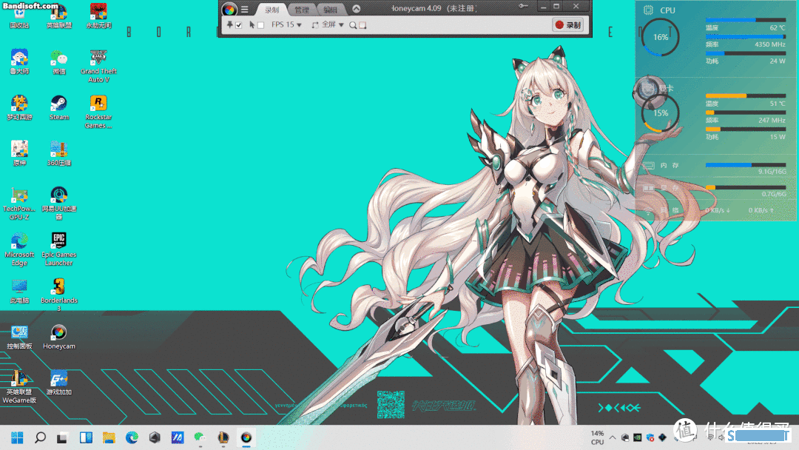Click the GPU 15% usage gauge widget
The image size is (799, 450).
(661, 113)
